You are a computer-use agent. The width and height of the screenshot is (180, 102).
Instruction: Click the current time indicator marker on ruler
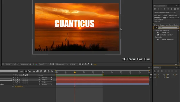coord(75,72)
